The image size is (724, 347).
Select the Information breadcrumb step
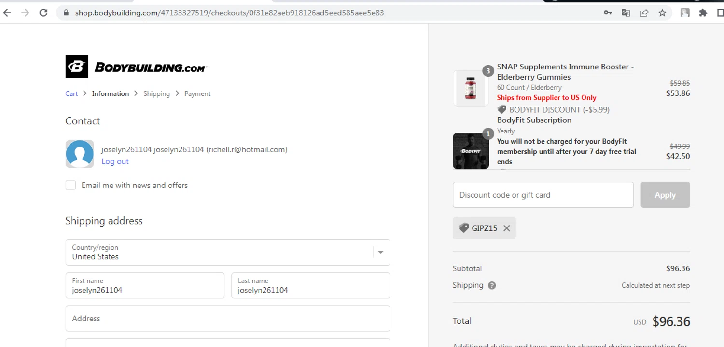[111, 93]
